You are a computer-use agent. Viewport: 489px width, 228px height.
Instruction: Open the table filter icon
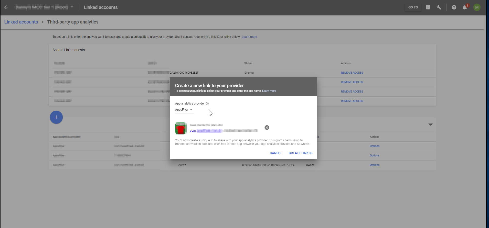pos(431,124)
